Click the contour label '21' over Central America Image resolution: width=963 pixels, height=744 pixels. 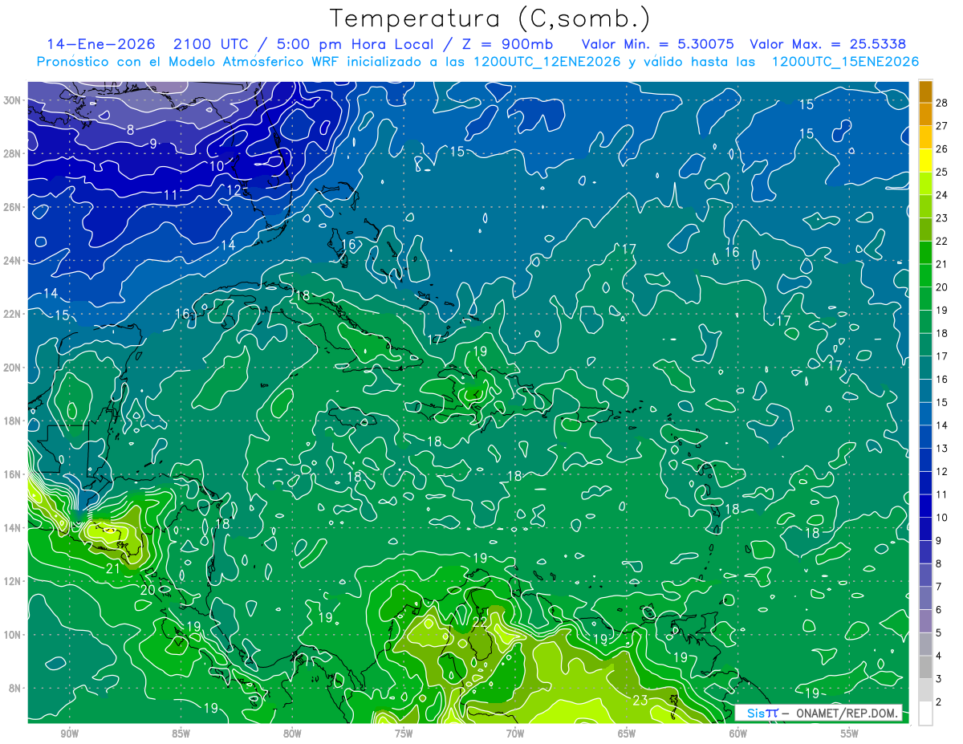click(113, 568)
